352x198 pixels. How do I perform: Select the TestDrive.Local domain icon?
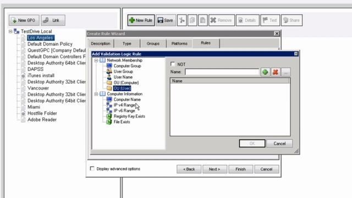(x=16, y=31)
